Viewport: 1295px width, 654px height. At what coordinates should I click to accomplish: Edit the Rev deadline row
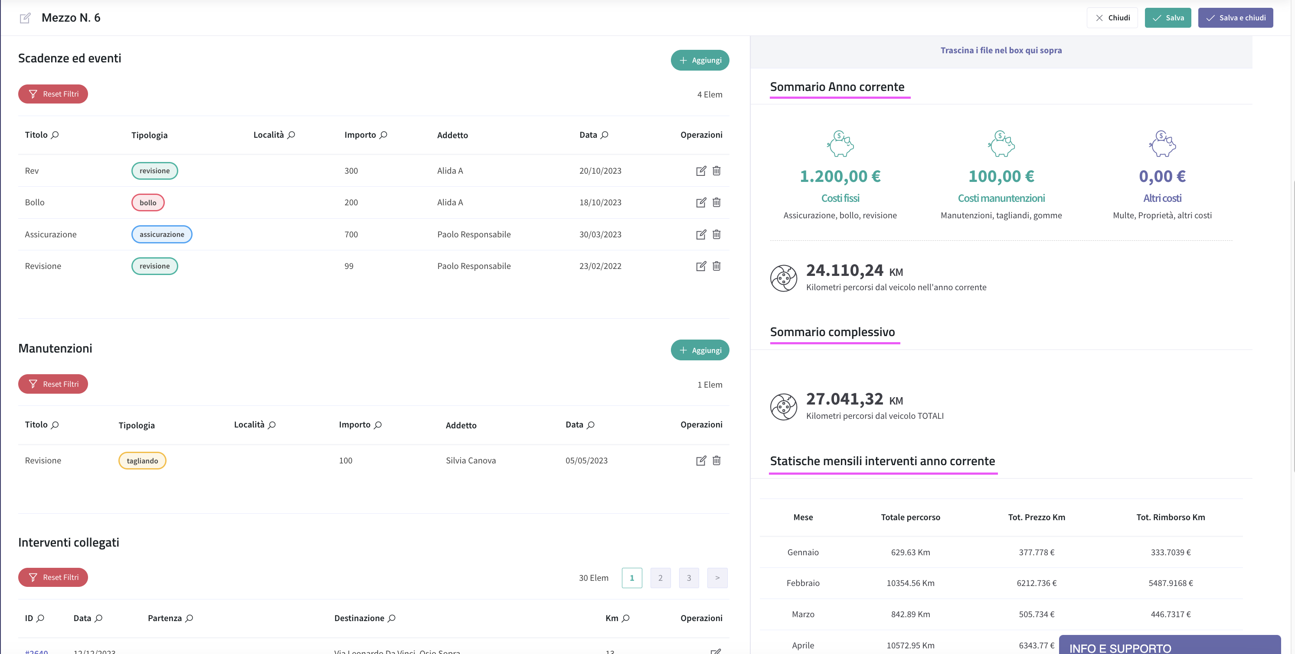pos(701,171)
